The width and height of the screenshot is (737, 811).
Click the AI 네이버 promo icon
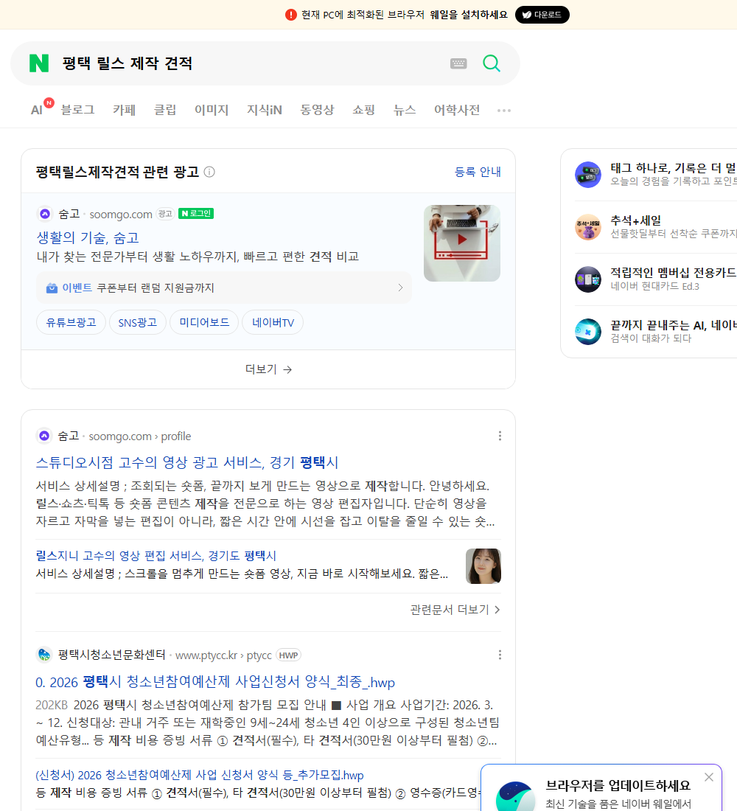(588, 332)
